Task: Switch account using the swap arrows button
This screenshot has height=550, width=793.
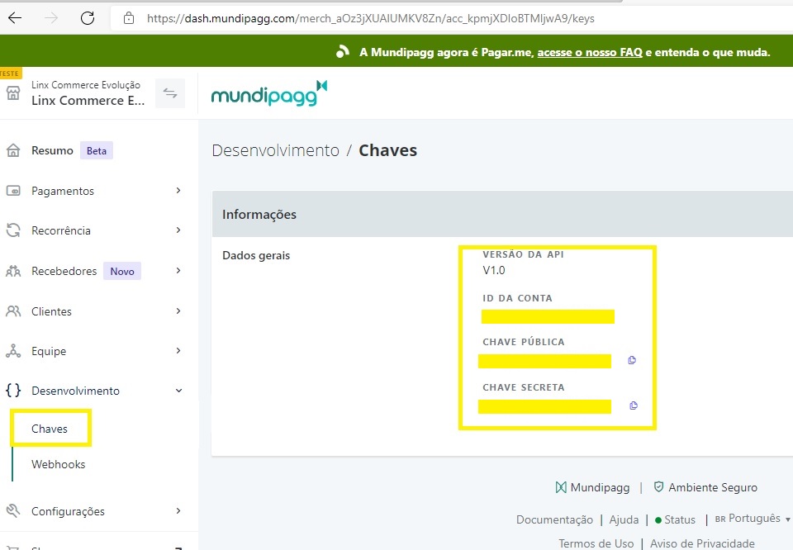Action: pos(170,93)
